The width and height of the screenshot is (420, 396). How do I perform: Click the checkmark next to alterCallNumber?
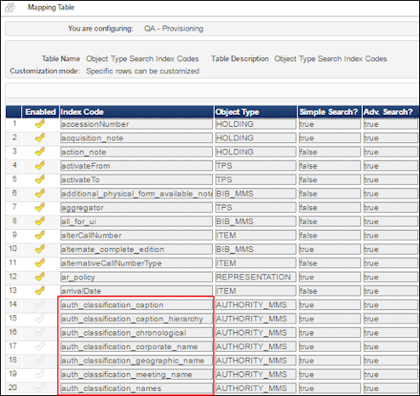(x=40, y=235)
